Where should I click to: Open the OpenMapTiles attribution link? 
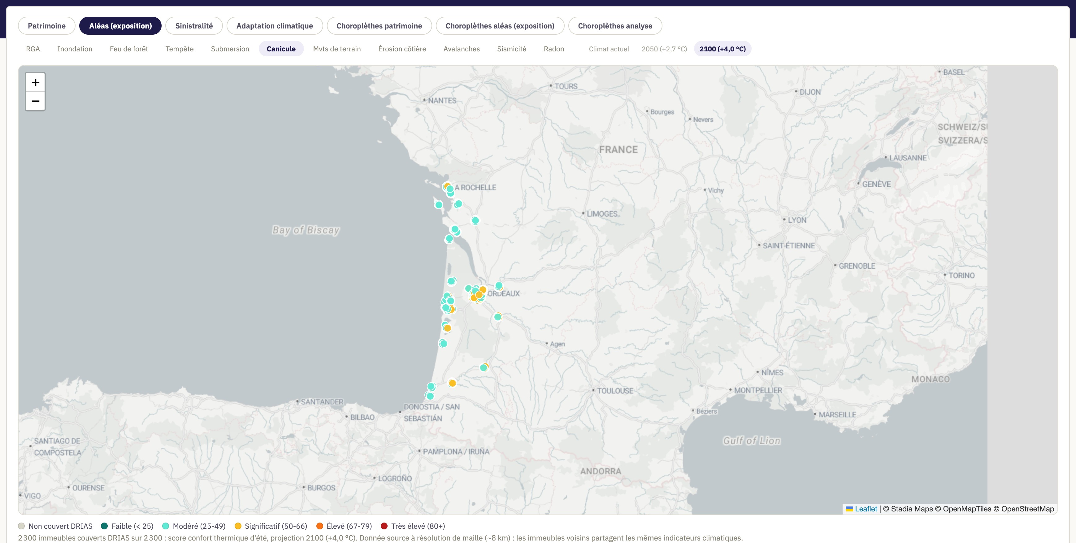967,509
